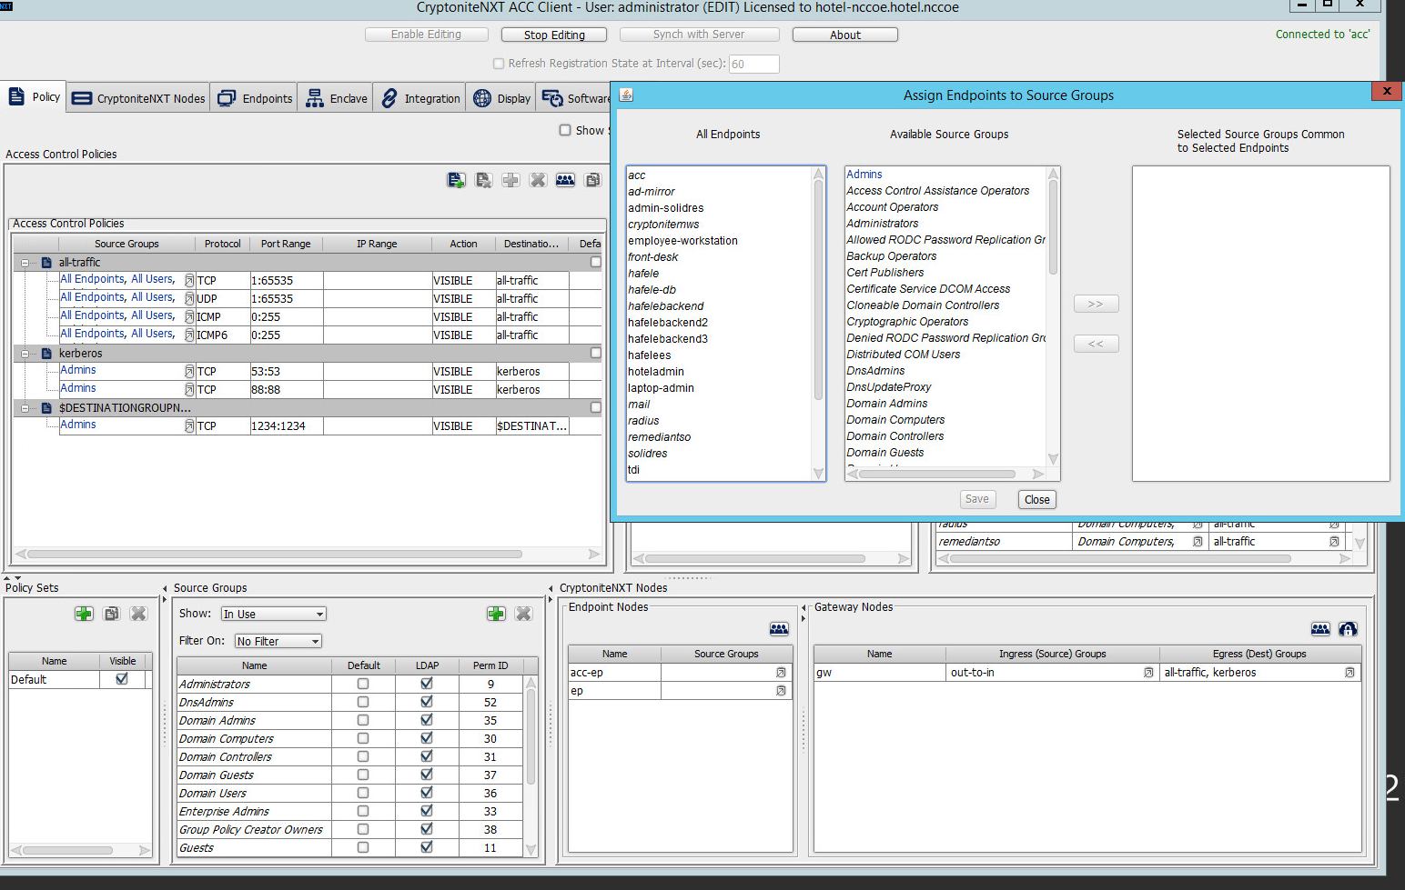Click the >> move right button in dialog
Image resolution: width=1405 pixels, height=890 pixels.
(1096, 304)
